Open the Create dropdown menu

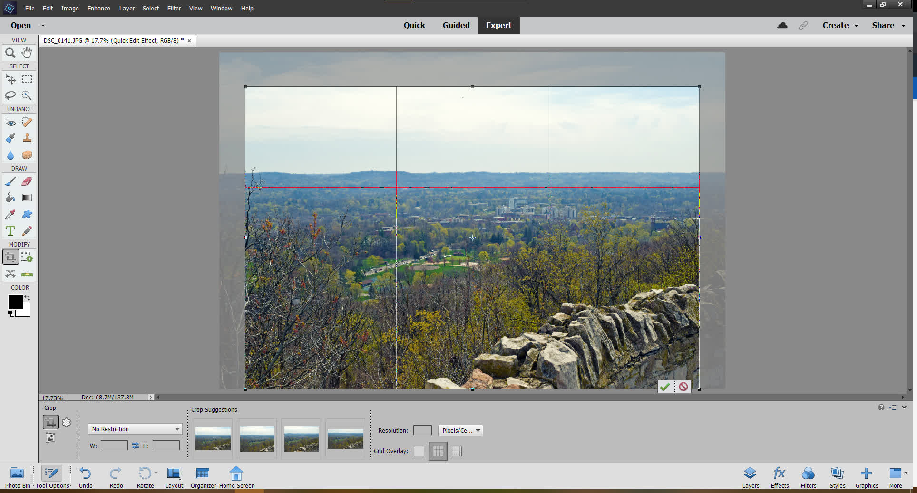840,25
